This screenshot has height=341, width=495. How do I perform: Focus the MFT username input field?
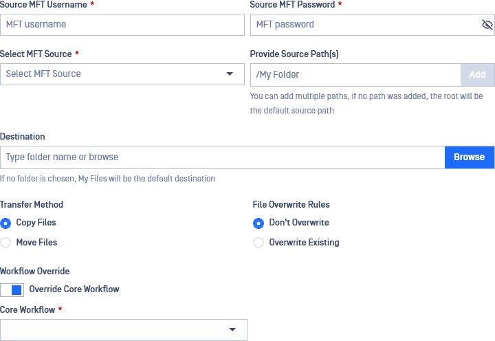[x=122, y=25]
